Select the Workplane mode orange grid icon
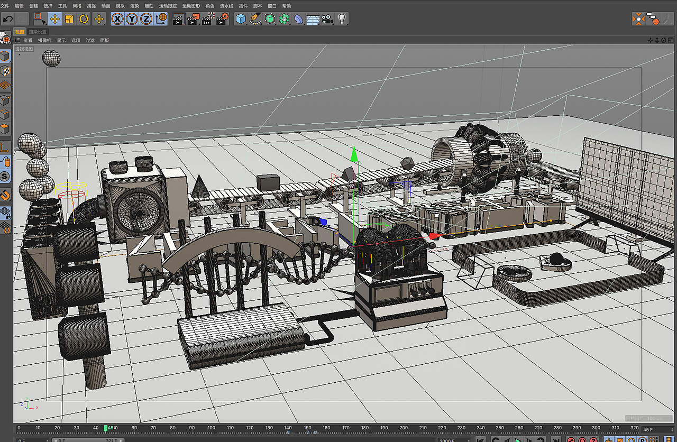 tap(5, 85)
